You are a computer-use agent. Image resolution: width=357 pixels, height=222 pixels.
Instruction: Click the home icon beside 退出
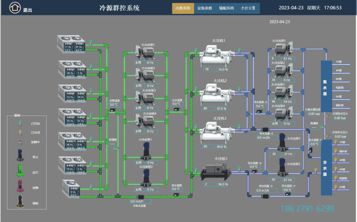click(x=15, y=8)
